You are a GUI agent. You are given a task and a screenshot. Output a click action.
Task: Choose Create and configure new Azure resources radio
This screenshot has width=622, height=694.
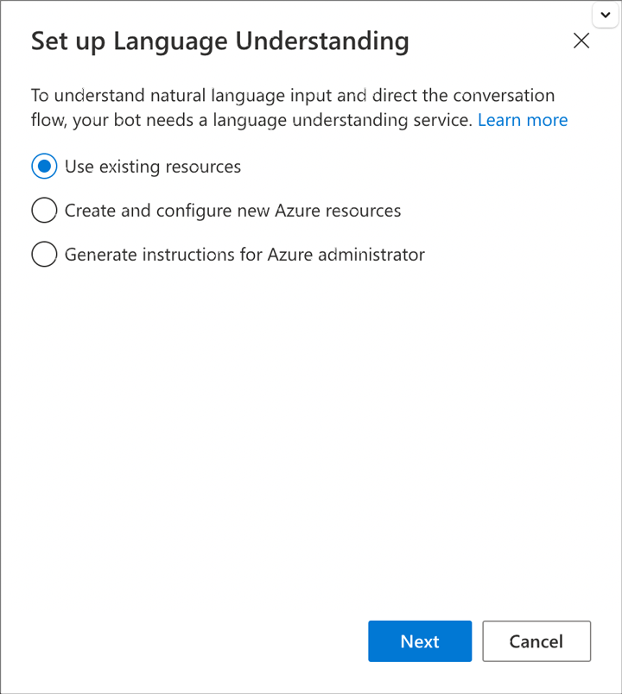[44, 211]
